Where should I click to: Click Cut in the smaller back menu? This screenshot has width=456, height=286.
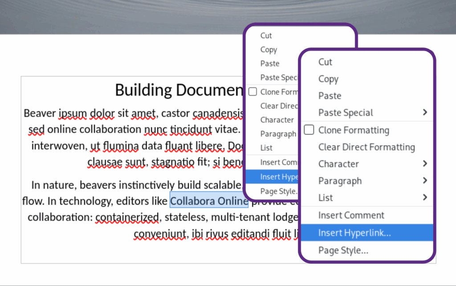tap(266, 36)
